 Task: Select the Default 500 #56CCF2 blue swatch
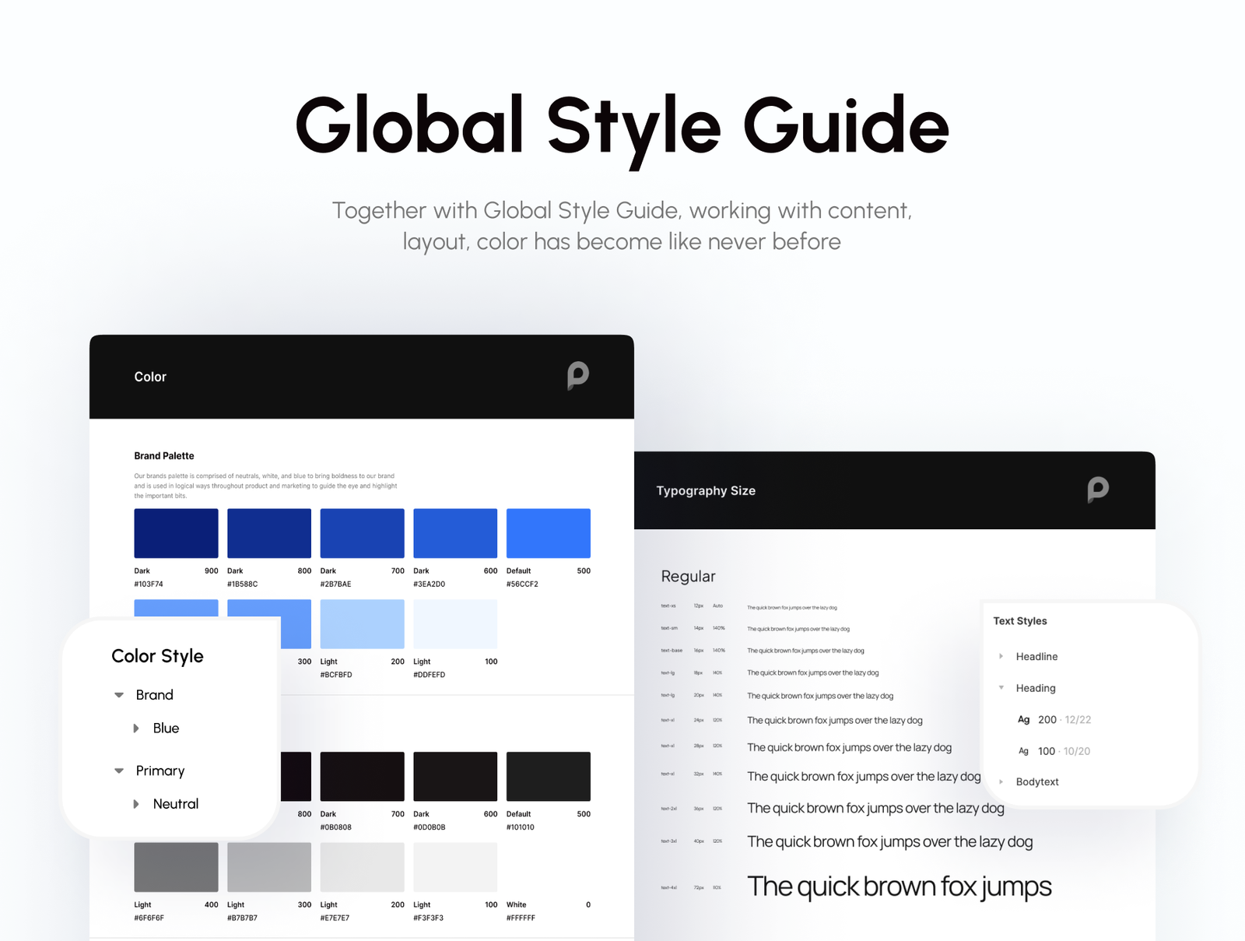pos(549,533)
